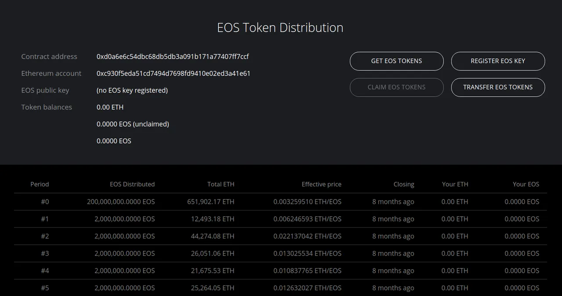Click the 'EOS Distributed' column header
This screenshot has width=562, height=296.
[132, 184]
